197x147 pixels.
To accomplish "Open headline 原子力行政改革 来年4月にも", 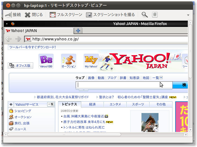I will (84, 122).
